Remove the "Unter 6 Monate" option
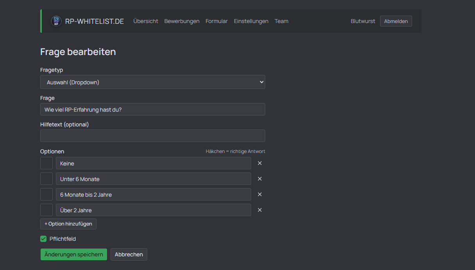Viewport: 475px width, 270px height. [x=260, y=179]
